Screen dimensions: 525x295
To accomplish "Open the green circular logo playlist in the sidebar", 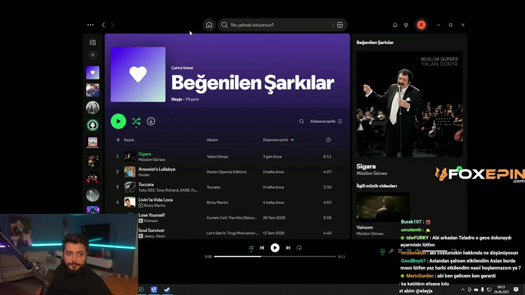I will point(93,125).
